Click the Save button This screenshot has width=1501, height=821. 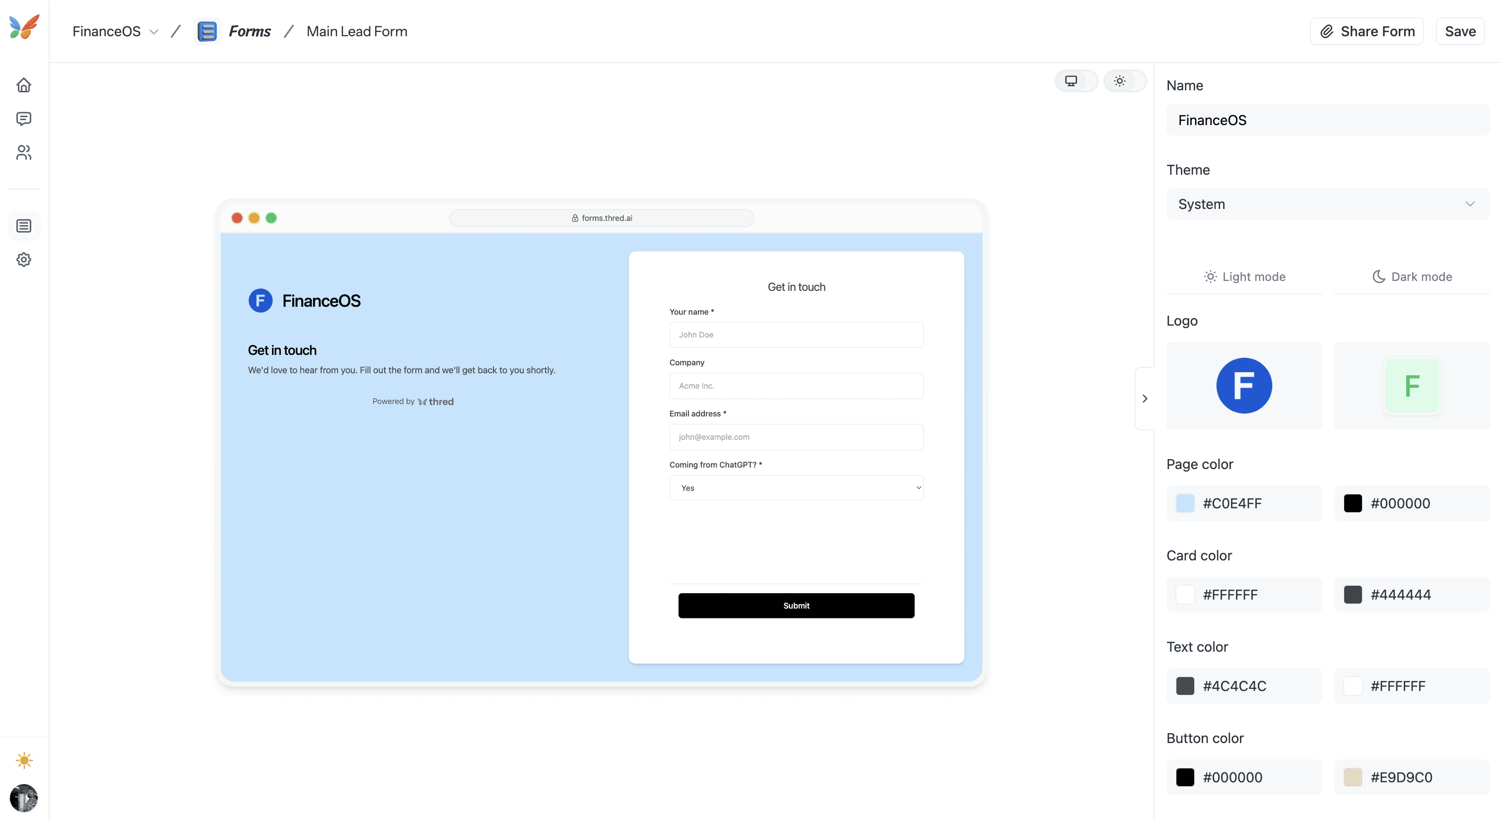tap(1460, 31)
